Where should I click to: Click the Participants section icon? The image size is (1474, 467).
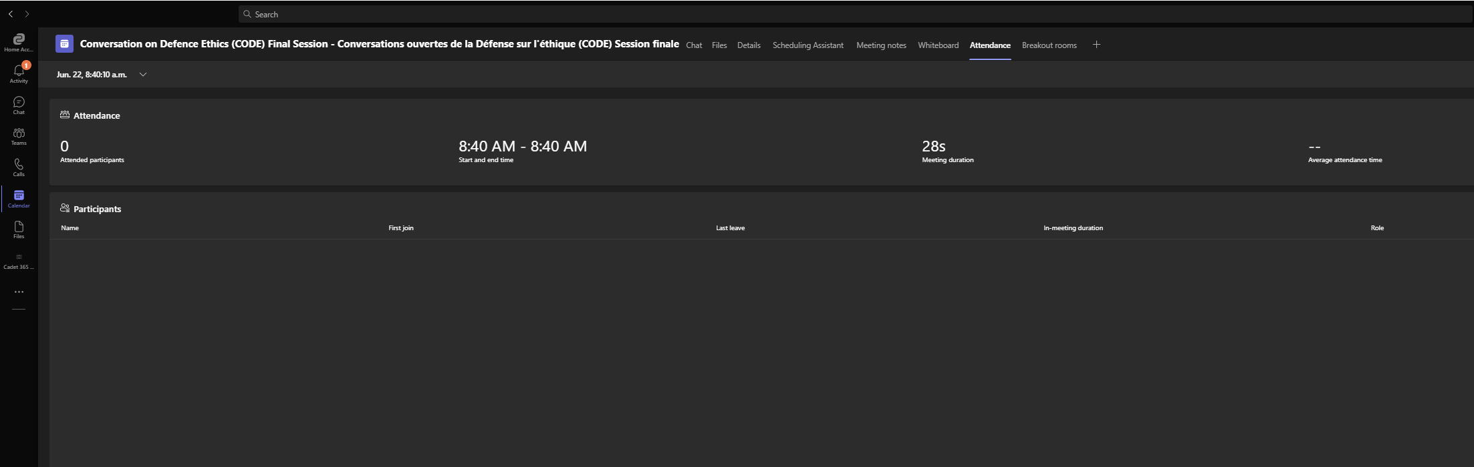(65, 208)
